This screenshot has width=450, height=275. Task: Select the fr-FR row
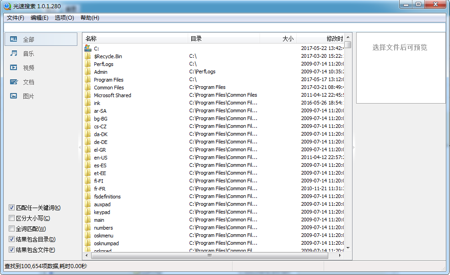[213, 188]
